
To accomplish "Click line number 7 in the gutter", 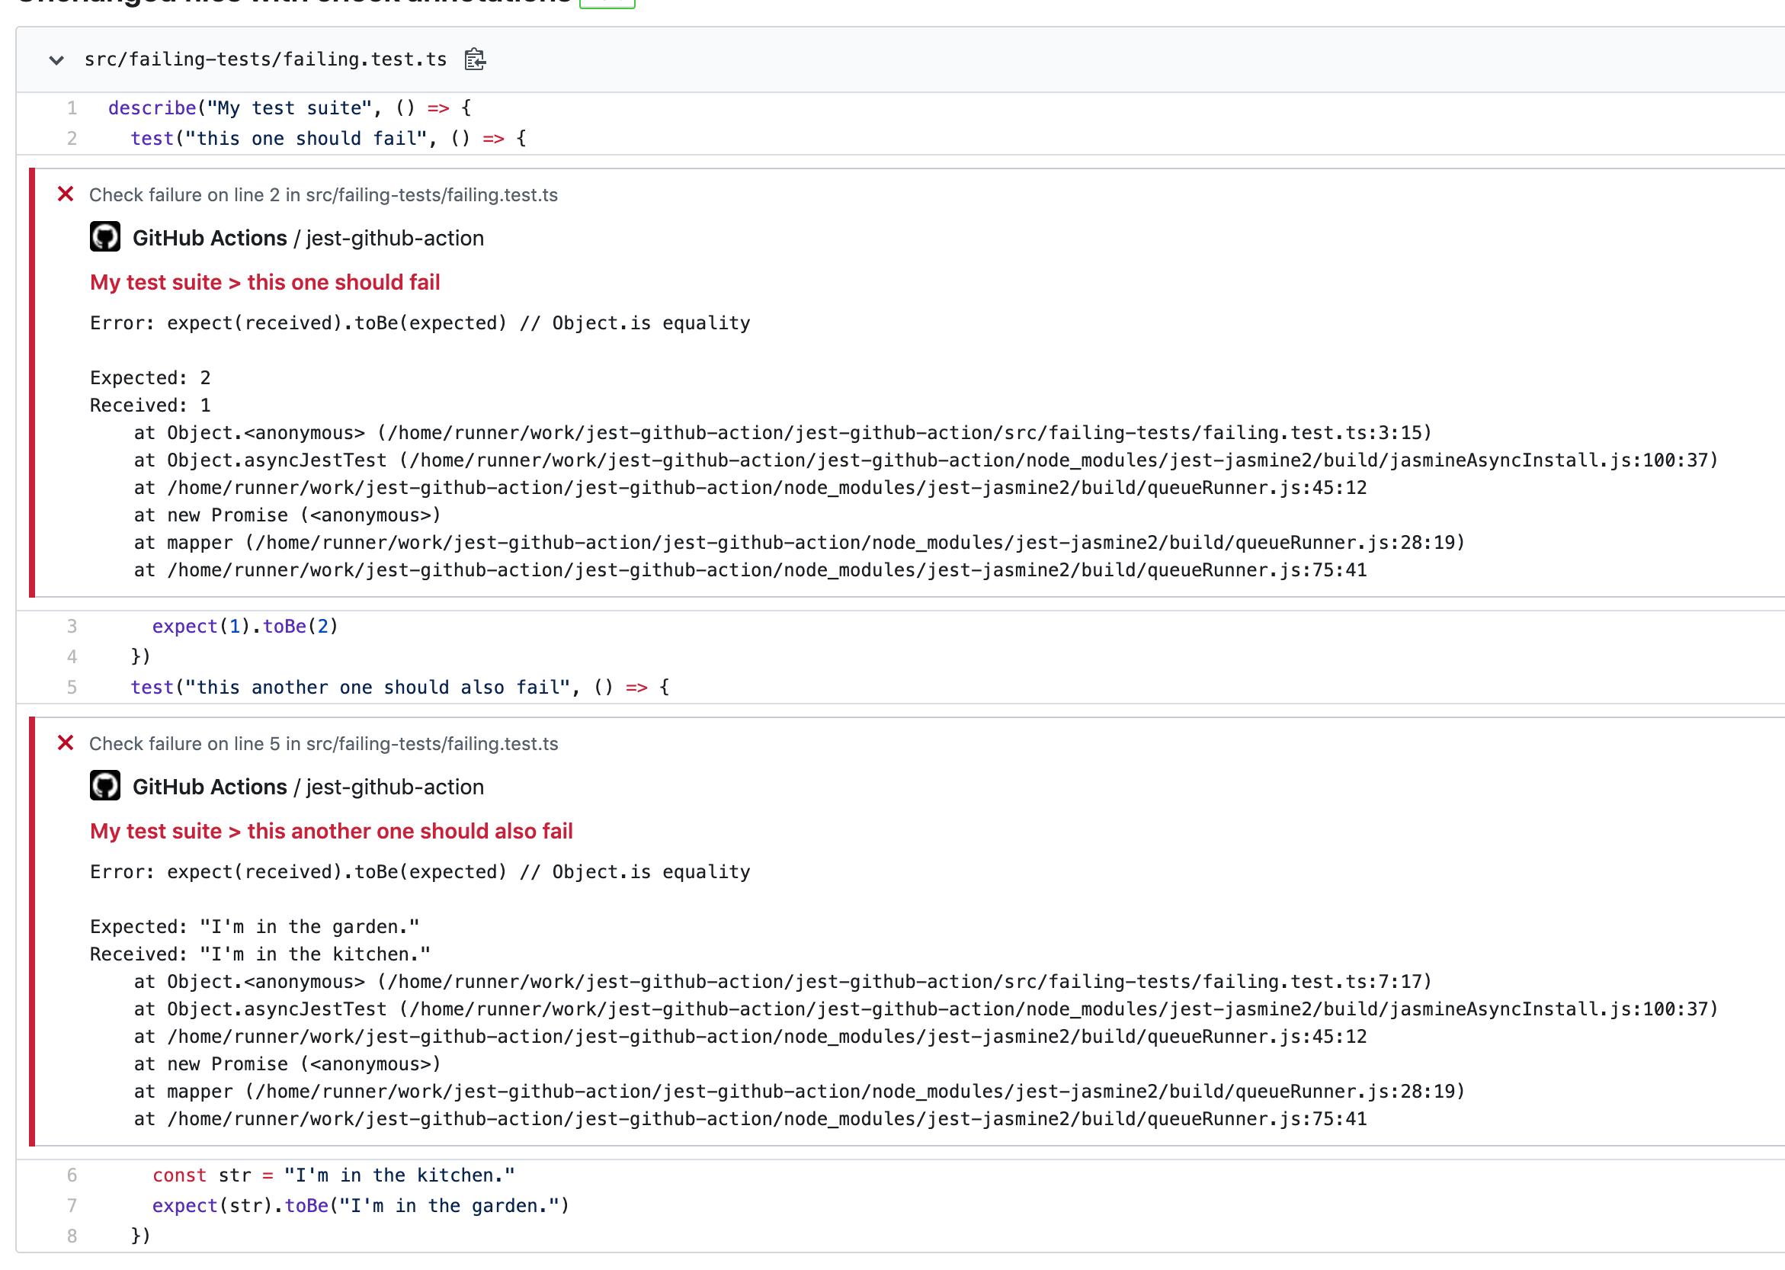I will (x=72, y=1206).
